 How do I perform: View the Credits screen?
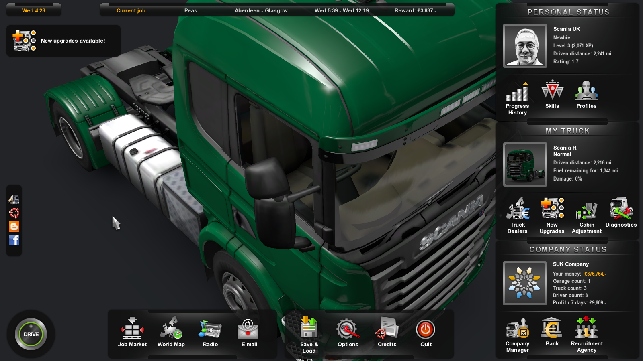tap(387, 331)
